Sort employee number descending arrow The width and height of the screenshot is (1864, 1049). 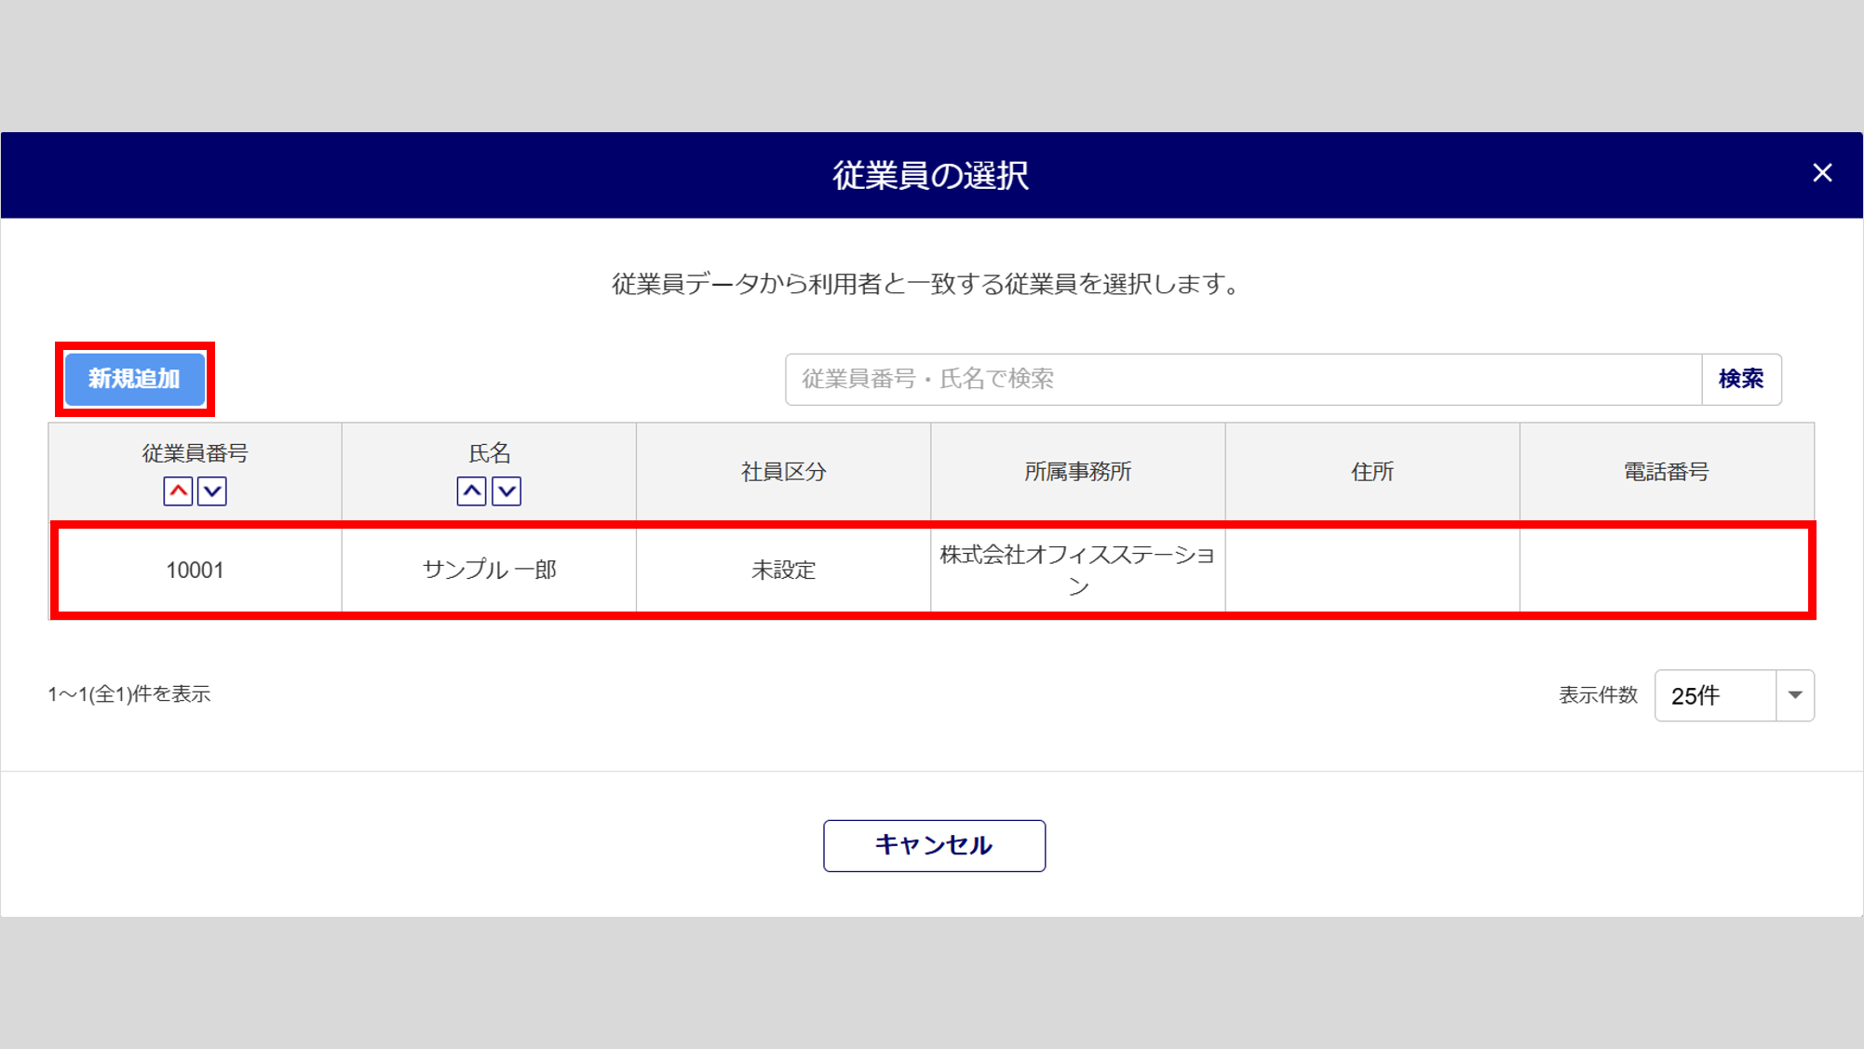tap(212, 491)
